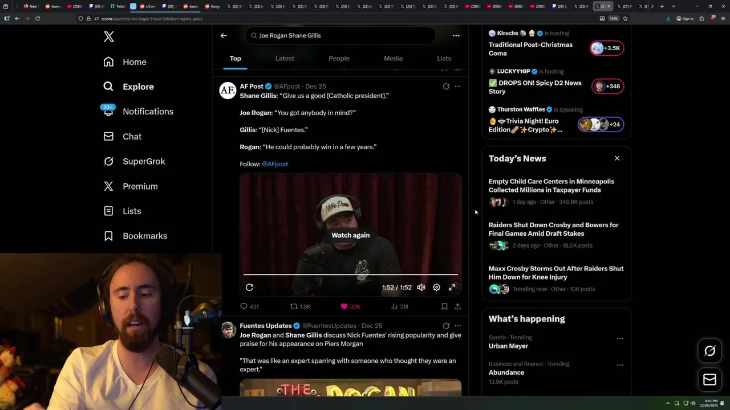Open more options on AF Post tweet
The height and width of the screenshot is (410, 730).
coord(457,87)
